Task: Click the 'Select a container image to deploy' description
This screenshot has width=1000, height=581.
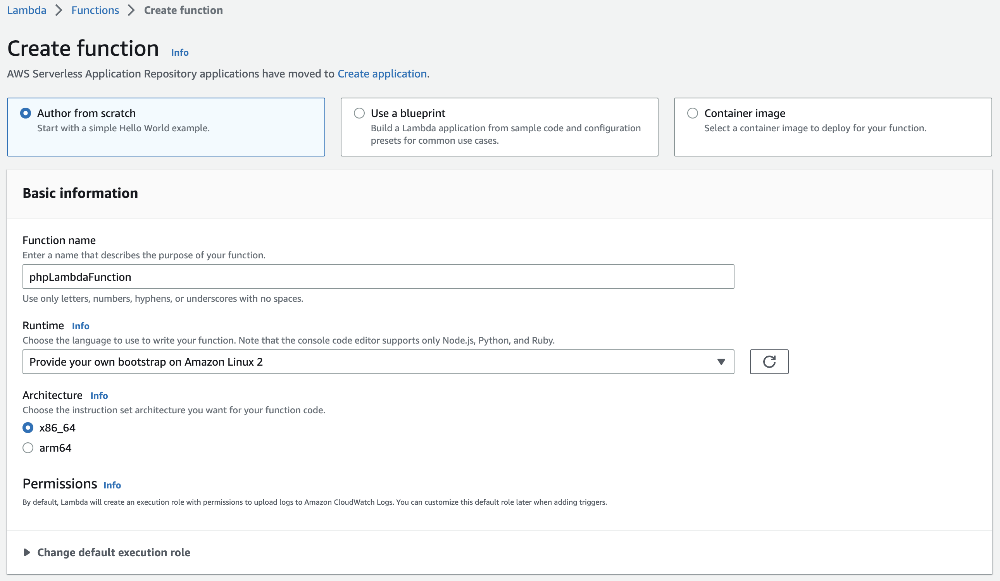Action: click(x=815, y=128)
